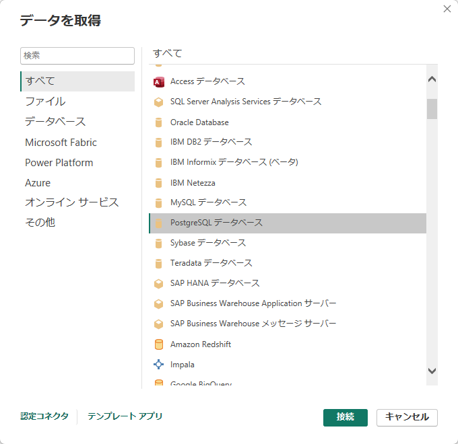Image resolution: width=458 pixels, height=444 pixels.
Task: Click the PostgreSQL database icon
Action: point(158,223)
